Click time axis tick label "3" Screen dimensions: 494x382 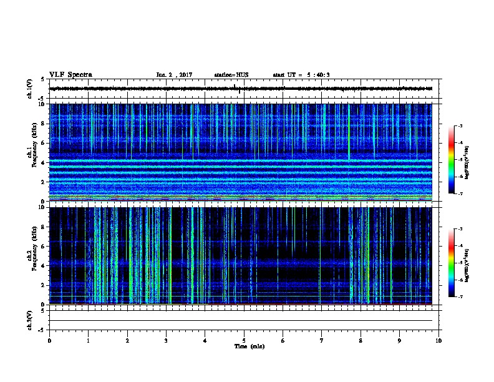[x=166, y=341]
